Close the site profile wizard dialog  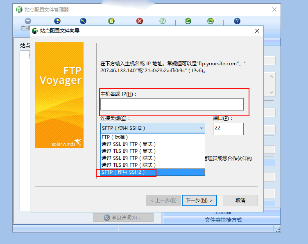pos(257,31)
